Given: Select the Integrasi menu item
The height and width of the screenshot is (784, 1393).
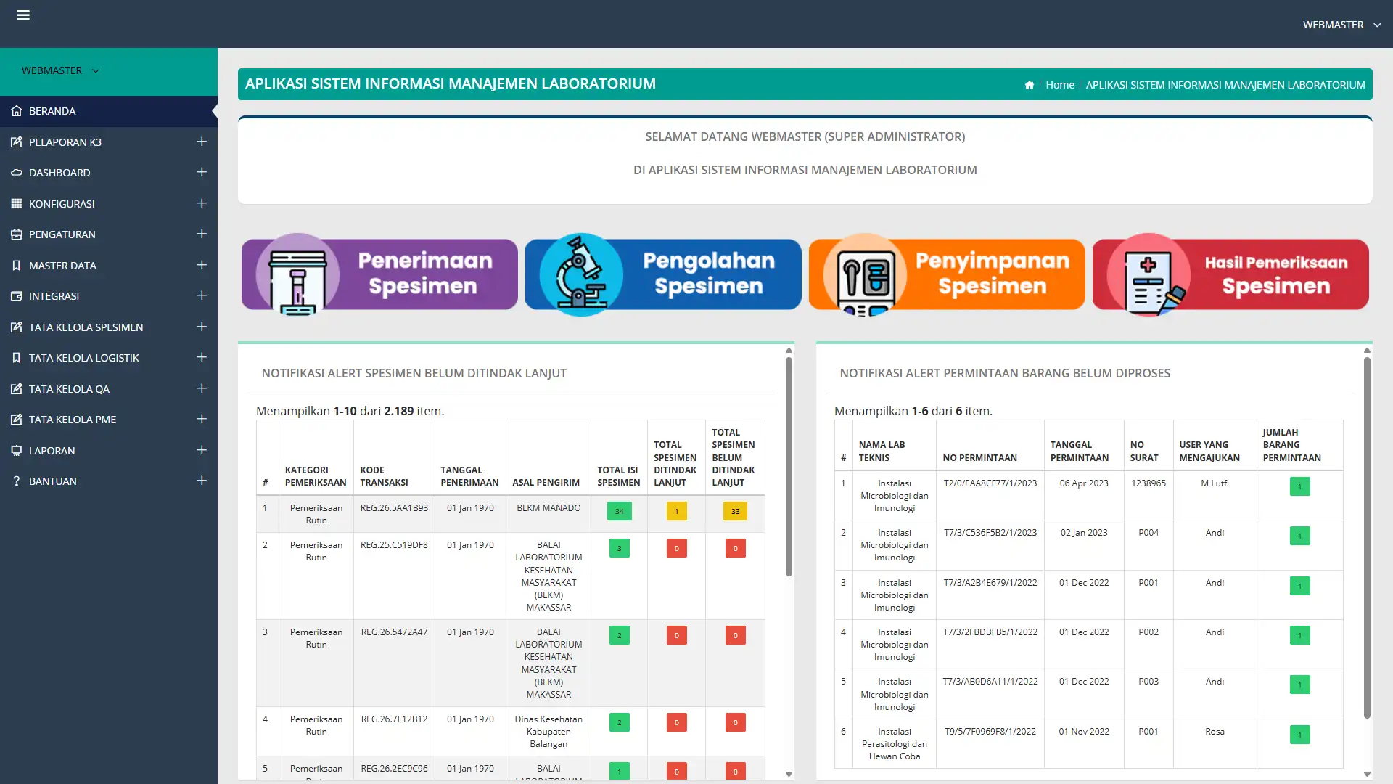Looking at the screenshot, I should (54, 296).
